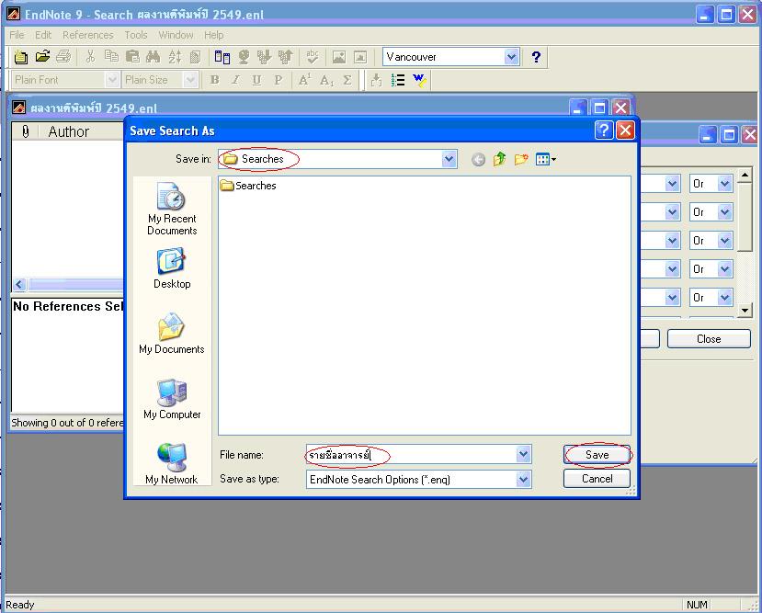Image resolution: width=762 pixels, height=613 pixels.
Task: Open the Help menu
Action: (214, 35)
